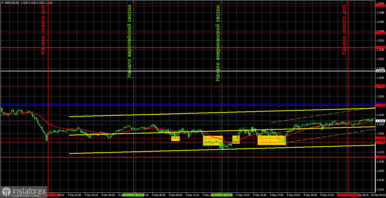Viewport: 386px width, 198px height.
Task: Select the pink horizontal line at 1.3301
Action: pyautogui.click(x=188, y=71)
